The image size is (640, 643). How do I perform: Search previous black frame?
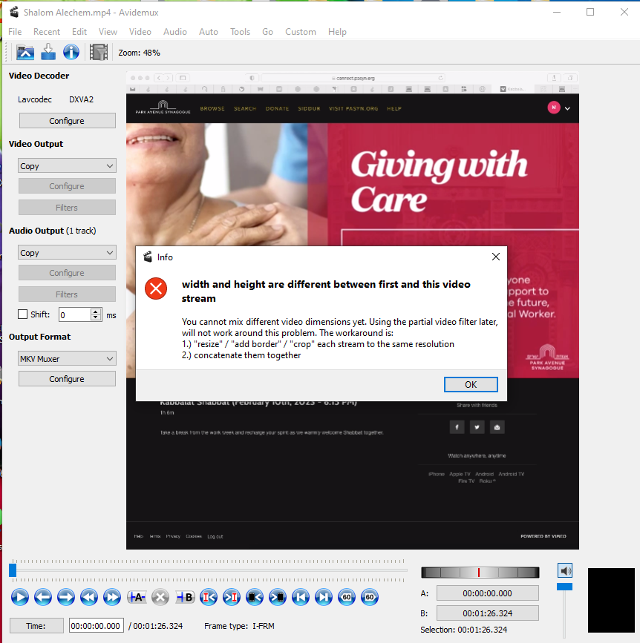point(255,597)
